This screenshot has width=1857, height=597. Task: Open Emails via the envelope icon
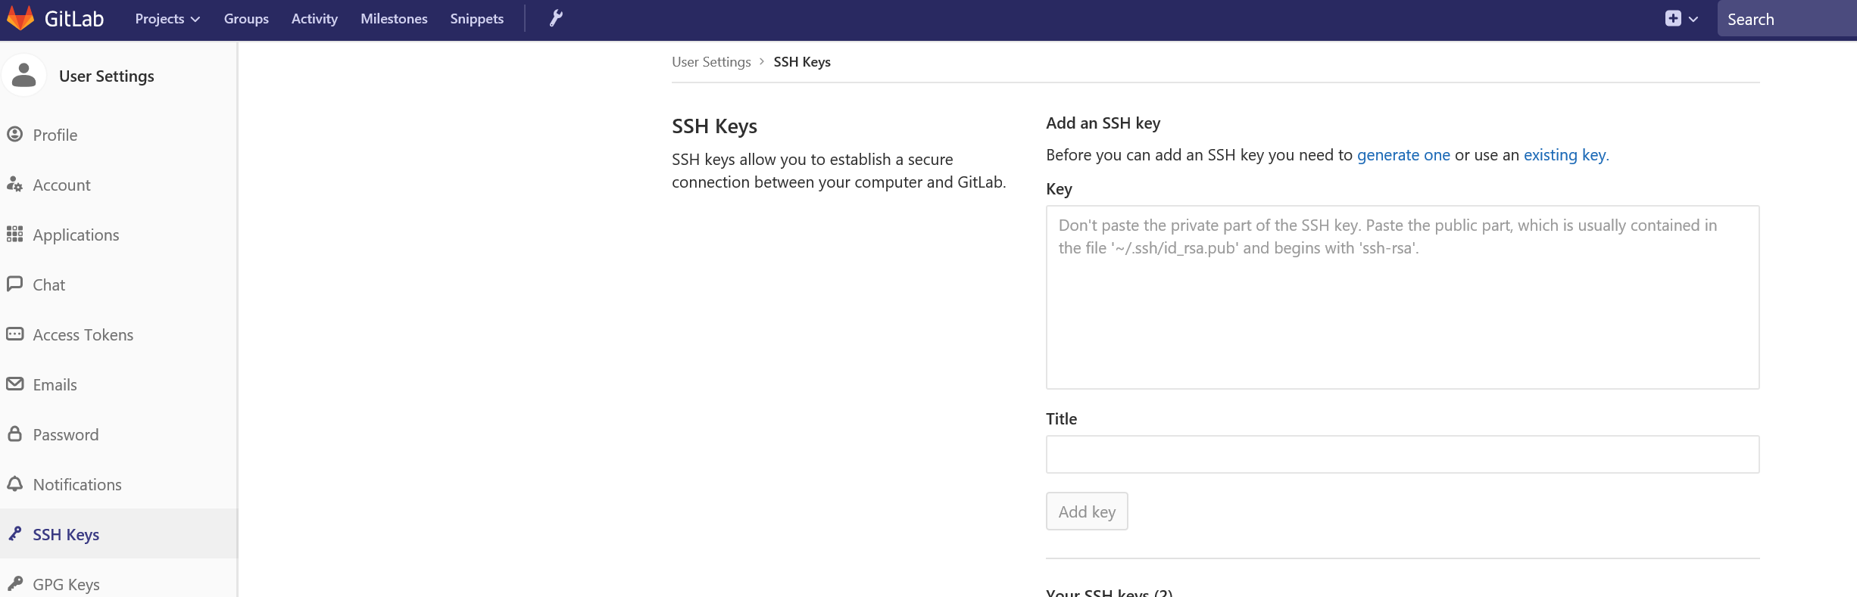(15, 384)
